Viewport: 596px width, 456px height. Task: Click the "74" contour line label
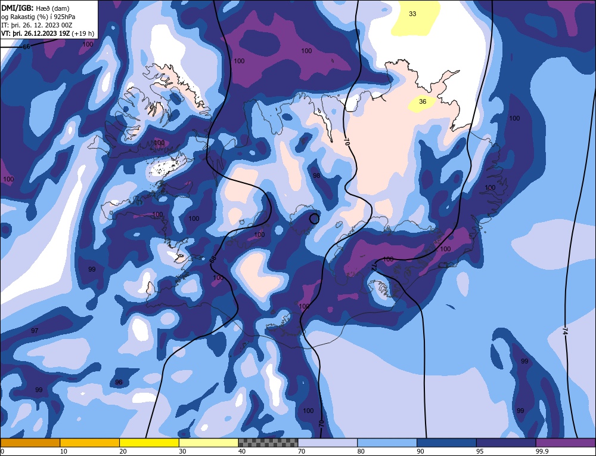(x=565, y=331)
